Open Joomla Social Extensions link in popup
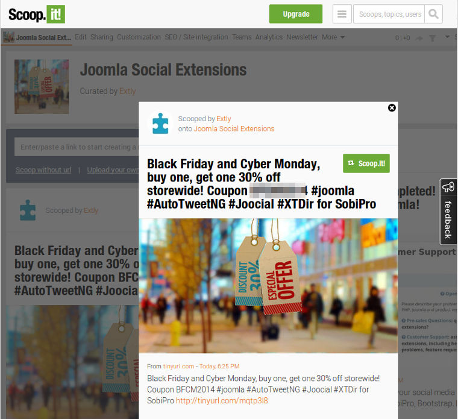This screenshot has height=419, width=458. coord(234,128)
